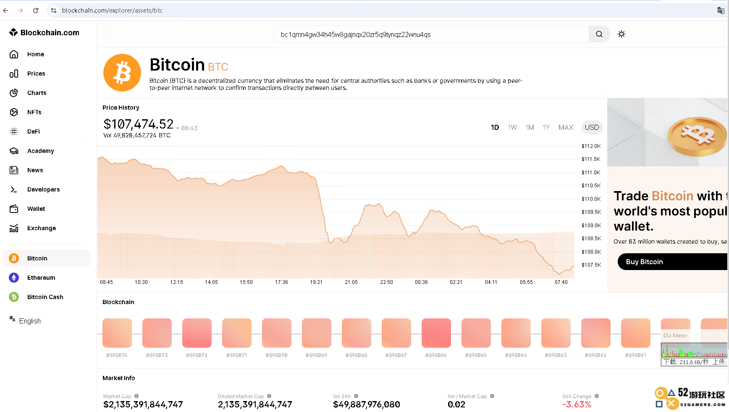Viewport: 729px width, 412px height.
Task: Click the 24h Change info icon
Action: tap(597, 396)
